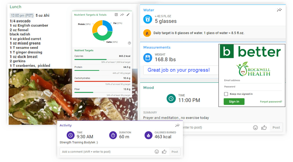Open trend chart in Nutrient Targets panel
Image resolution: width=293 pixels, height=162 pixels.
pyautogui.click(x=122, y=15)
